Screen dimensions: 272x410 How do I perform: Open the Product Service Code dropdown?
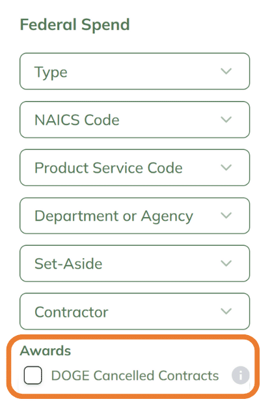click(x=135, y=168)
